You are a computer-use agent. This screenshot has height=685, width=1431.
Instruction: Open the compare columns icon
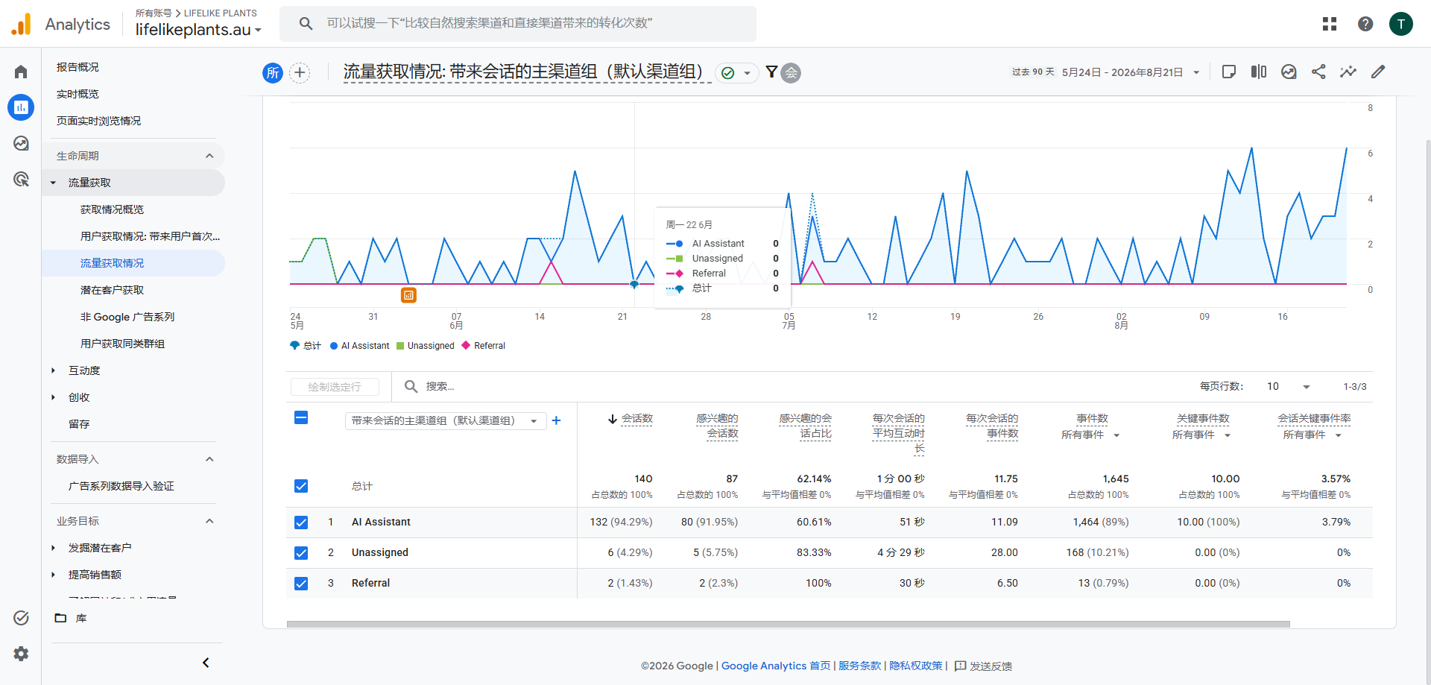(x=1259, y=72)
